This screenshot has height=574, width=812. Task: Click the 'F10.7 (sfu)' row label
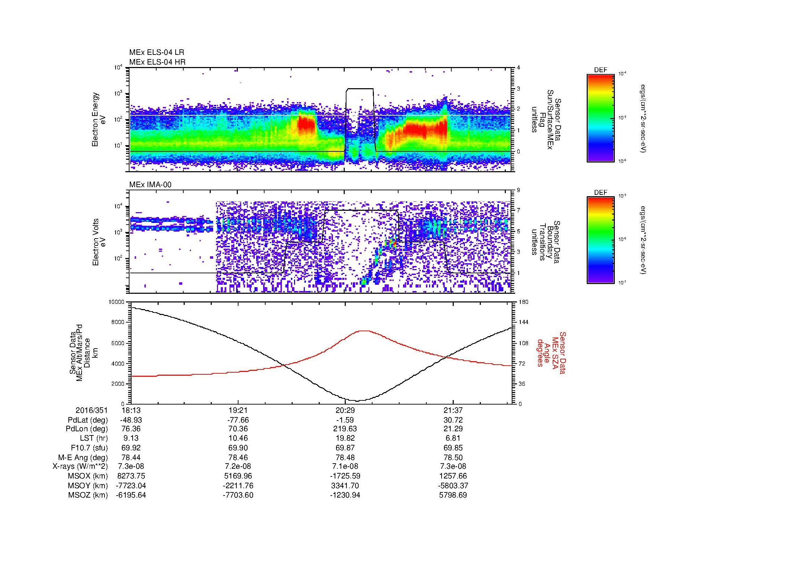coord(89,448)
